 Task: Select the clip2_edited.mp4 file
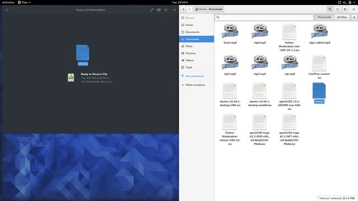pos(319,33)
